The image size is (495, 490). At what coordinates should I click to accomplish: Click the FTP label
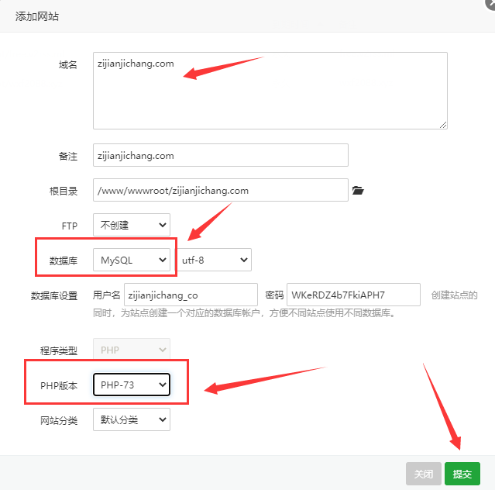click(x=70, y=226)
